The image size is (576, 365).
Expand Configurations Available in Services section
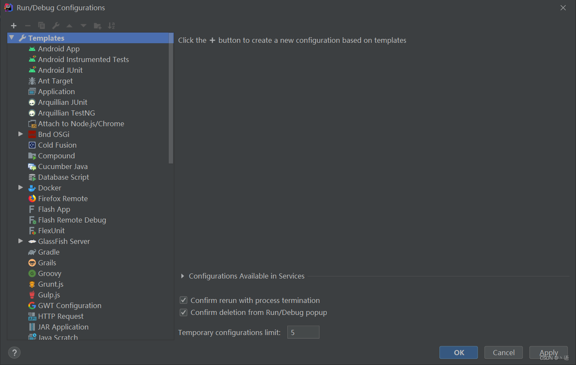click(x=183, y=276)
